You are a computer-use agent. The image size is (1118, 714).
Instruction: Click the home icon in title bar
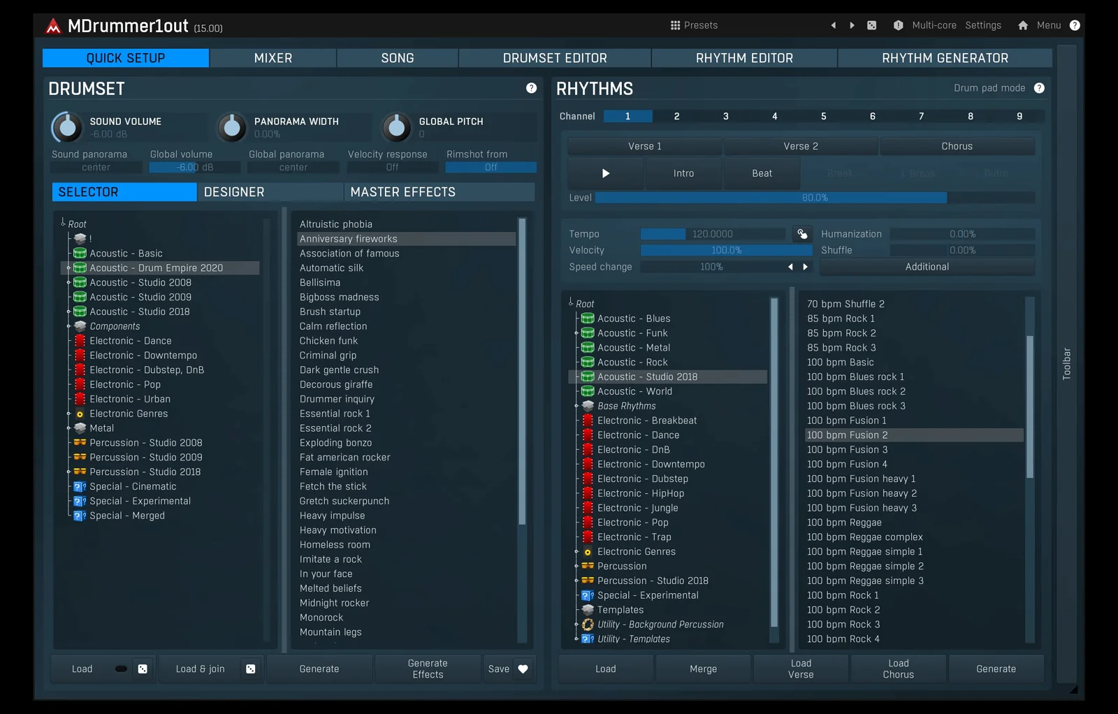coord(1022,25)
